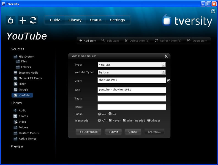Open the youtube Type dropdown showing By User
Screen dimensions: 218x165
click(x=132, y=72)
